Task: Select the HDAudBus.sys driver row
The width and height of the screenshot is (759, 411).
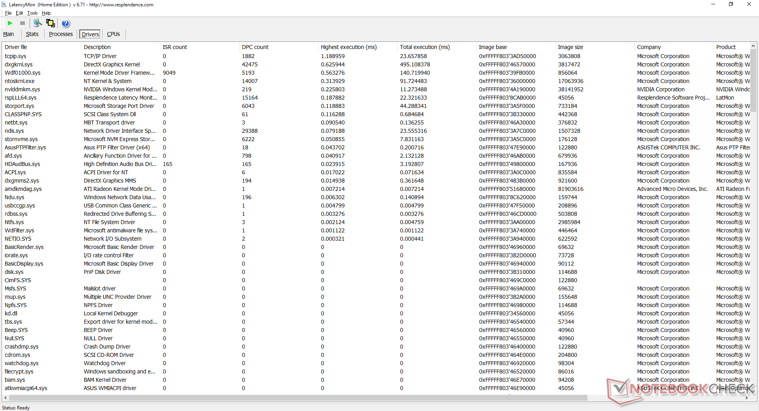Action: (x=376, y=164)
